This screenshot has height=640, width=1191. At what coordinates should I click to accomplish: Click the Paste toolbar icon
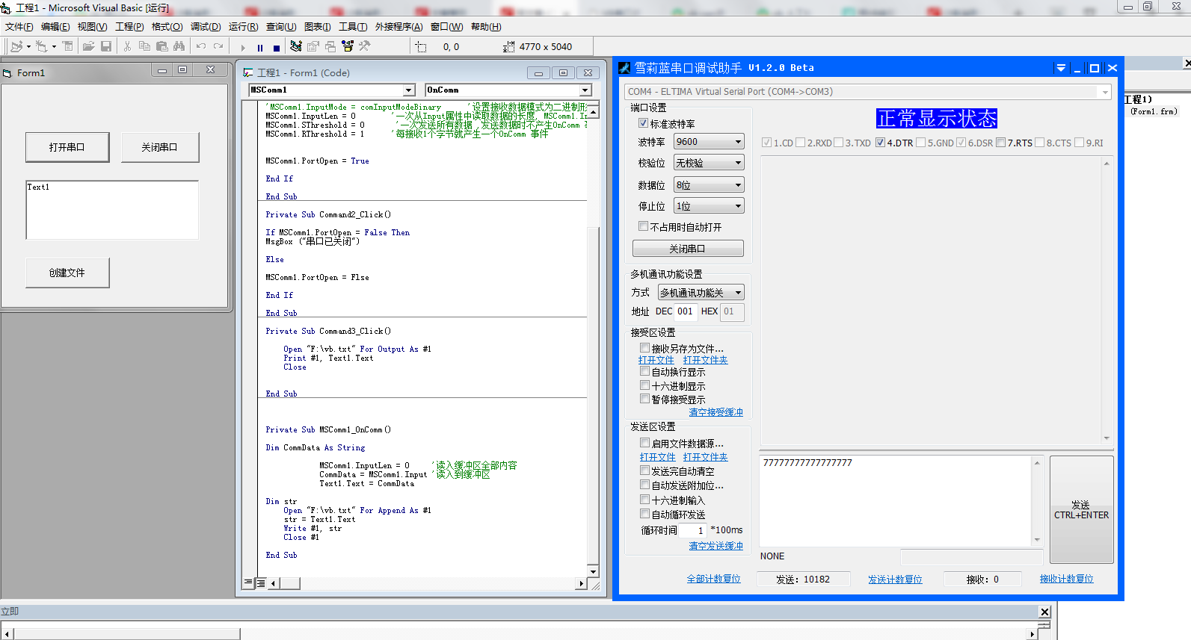pos(161,46)
